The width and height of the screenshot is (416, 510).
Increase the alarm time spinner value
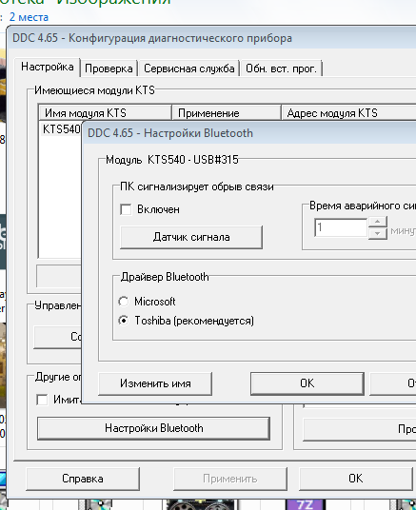(x=378, y=222)
